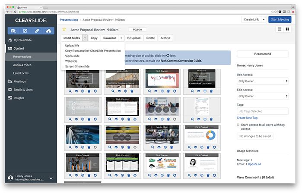Click Henry Jones profile avatar
The height and width of the screenshot is (194, 302).
(10, 178)
